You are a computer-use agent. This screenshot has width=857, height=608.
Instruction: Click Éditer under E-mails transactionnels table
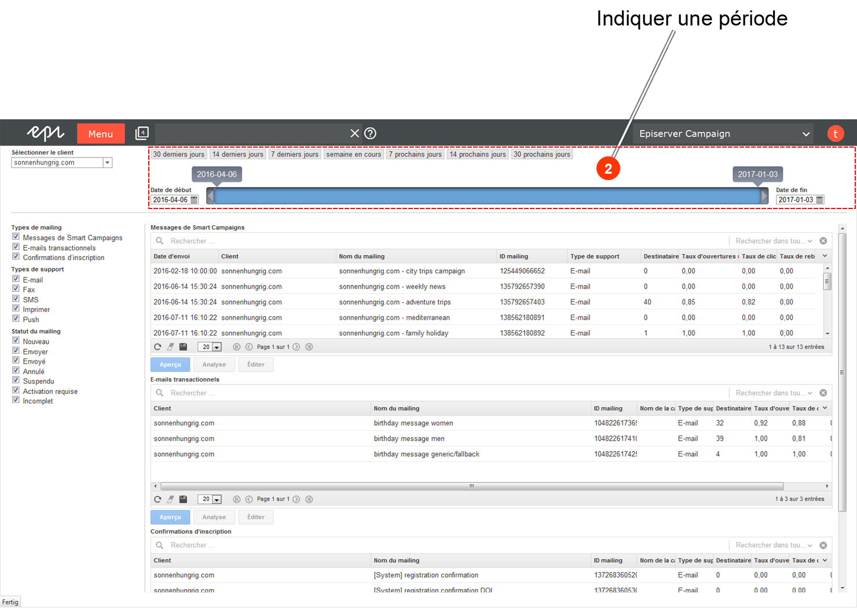pyautogui.click(x=256, y=517)
